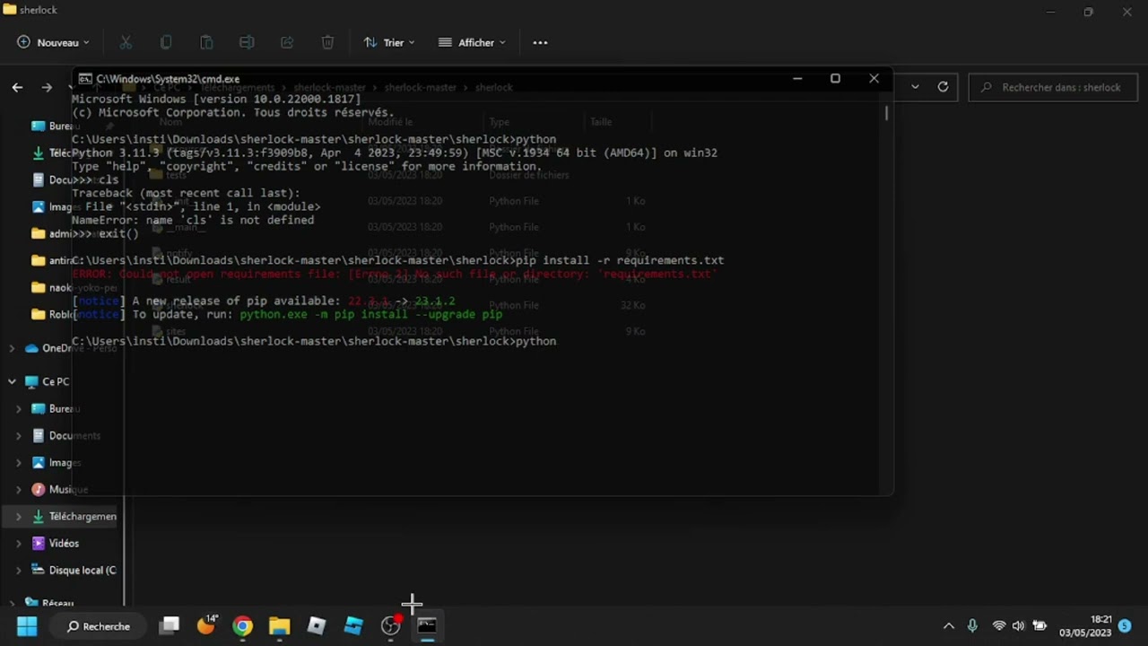Click the 'Python 3.11.3' version line
This screenshot has width=1148, height=646.
pyautogui.click(x=395, y=153)
